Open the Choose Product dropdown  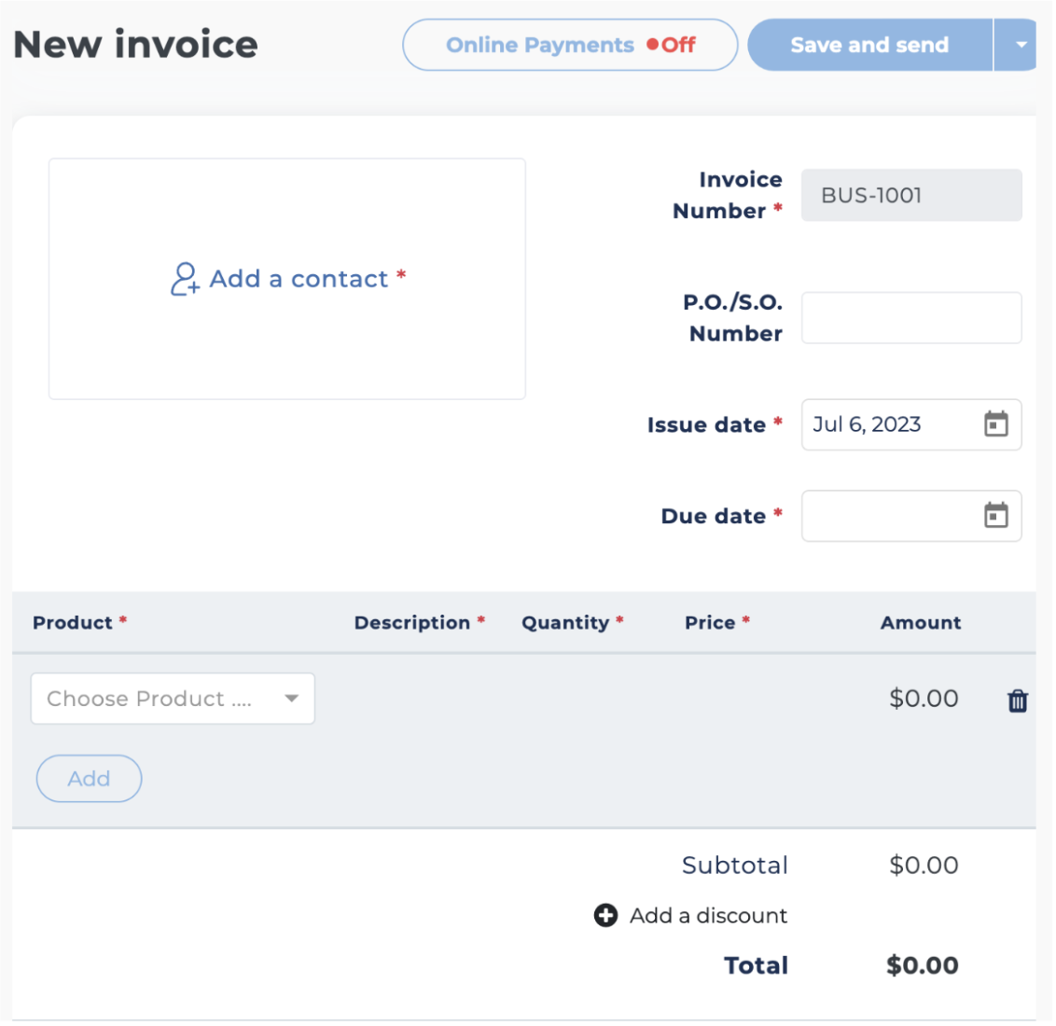click(x=173, y=699)
